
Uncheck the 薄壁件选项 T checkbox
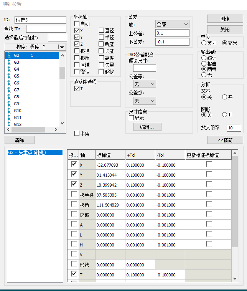(x=77, y=89)
